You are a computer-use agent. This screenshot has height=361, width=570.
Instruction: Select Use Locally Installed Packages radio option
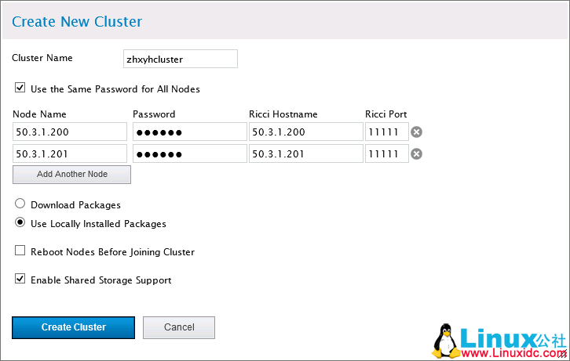click(20, 222)
